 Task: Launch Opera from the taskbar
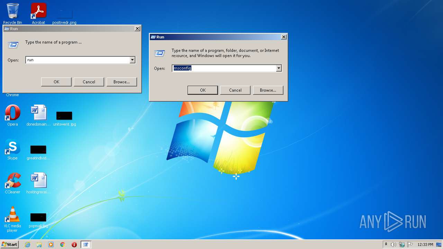point(74,245)
